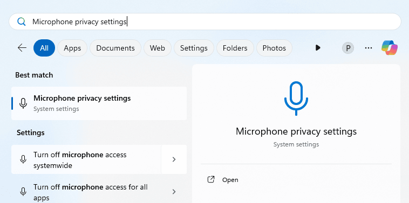
Task: Expand chevron for microphone access systemwide
Action: (x=174, y=159)
